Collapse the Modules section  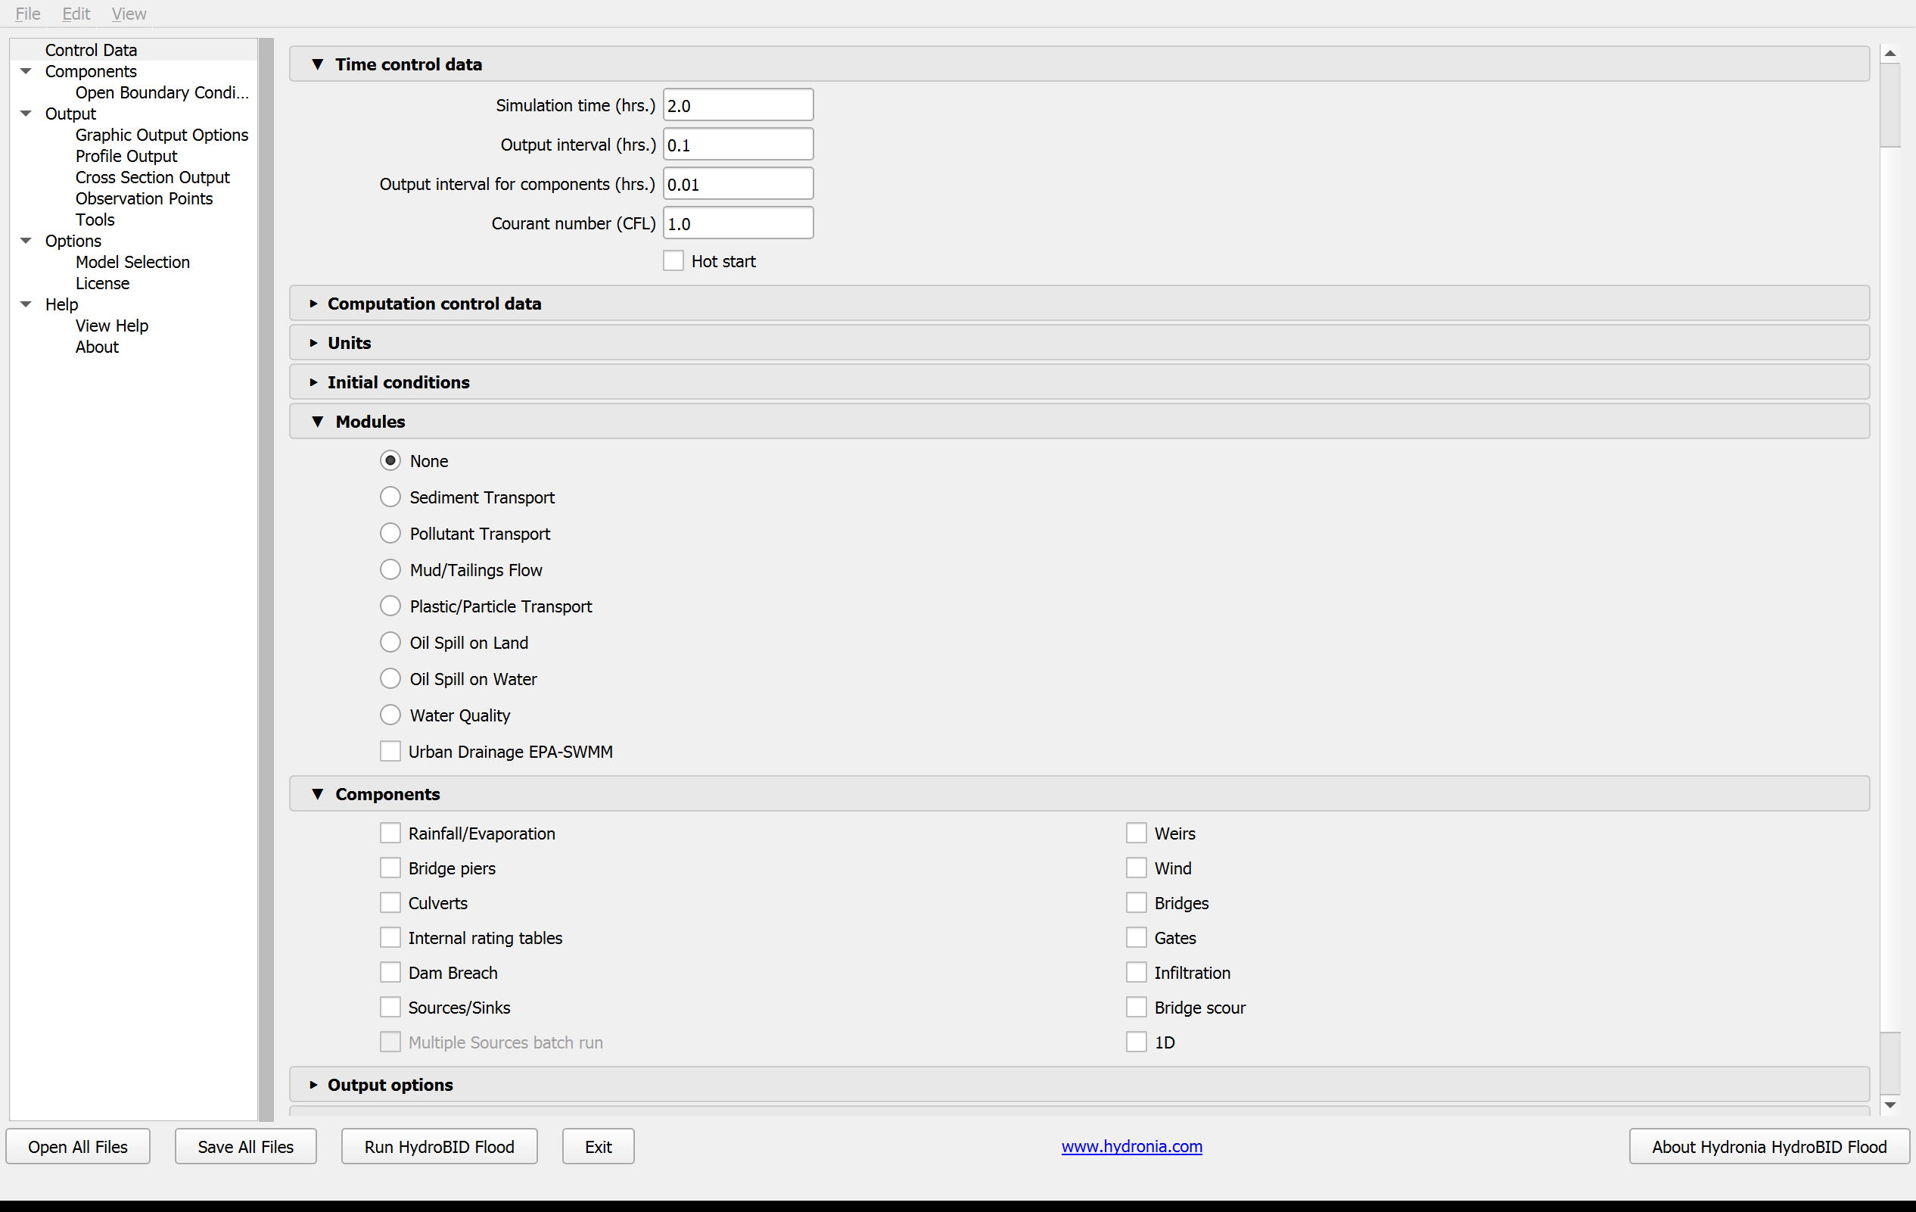[1079, 421]
